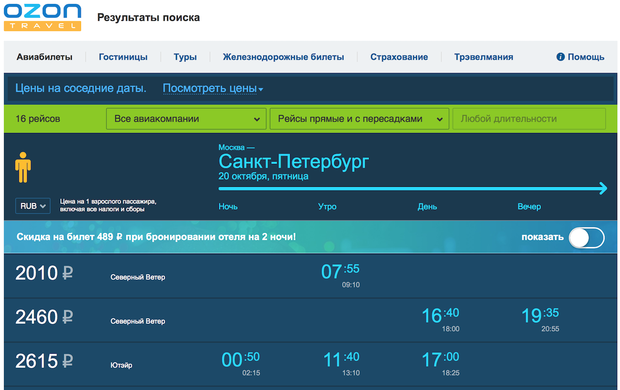Open the RUB currency dropdown
The height and width of the screenshot is (390, 620).
tap(33, 206)
